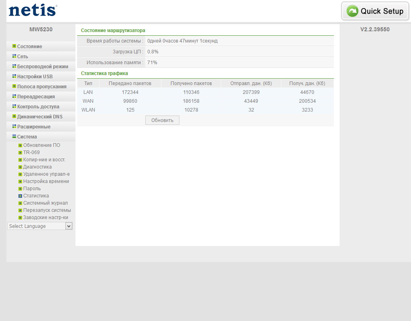Click the icon beside Обновление ПО
Image resolution: width=411 pixels, height=321 pixels.
(x=20, y=145)
